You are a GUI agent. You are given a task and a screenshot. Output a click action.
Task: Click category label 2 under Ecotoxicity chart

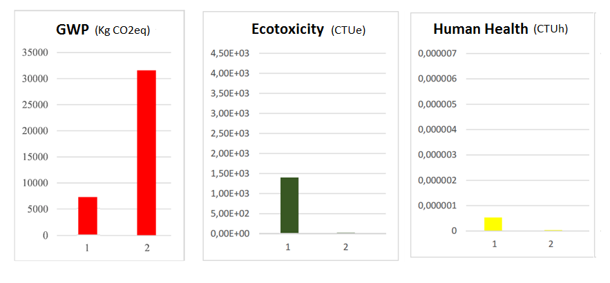346,247
